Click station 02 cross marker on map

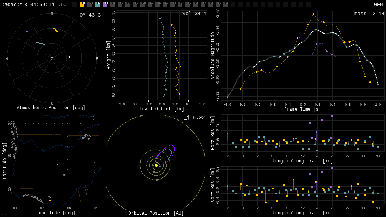click(86, 194)
